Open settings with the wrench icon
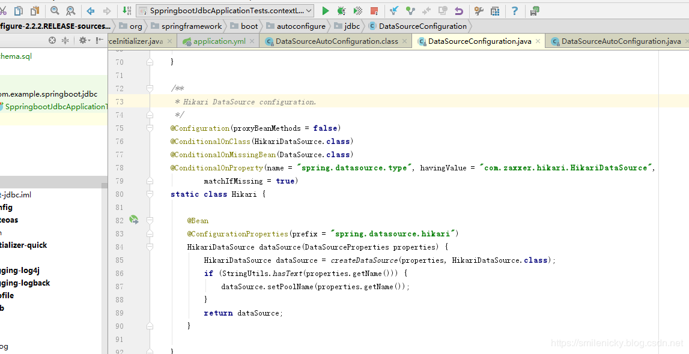The image size is (689, 354). [x=479, y=11]
